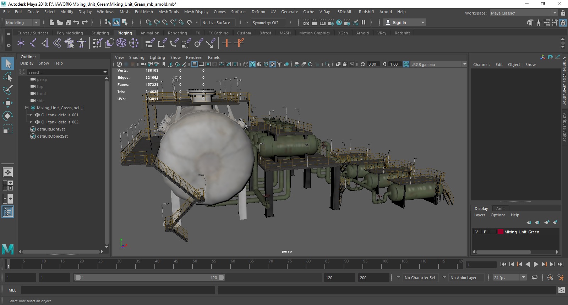Toggle snap to curves icon
Viewport: 568px width, 305px height.
coord(157,22)
